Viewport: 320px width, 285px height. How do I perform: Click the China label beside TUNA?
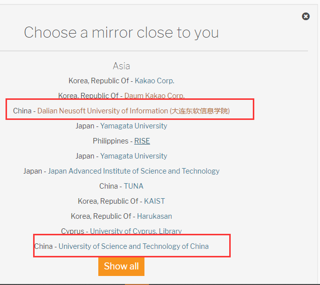(108, 186)
